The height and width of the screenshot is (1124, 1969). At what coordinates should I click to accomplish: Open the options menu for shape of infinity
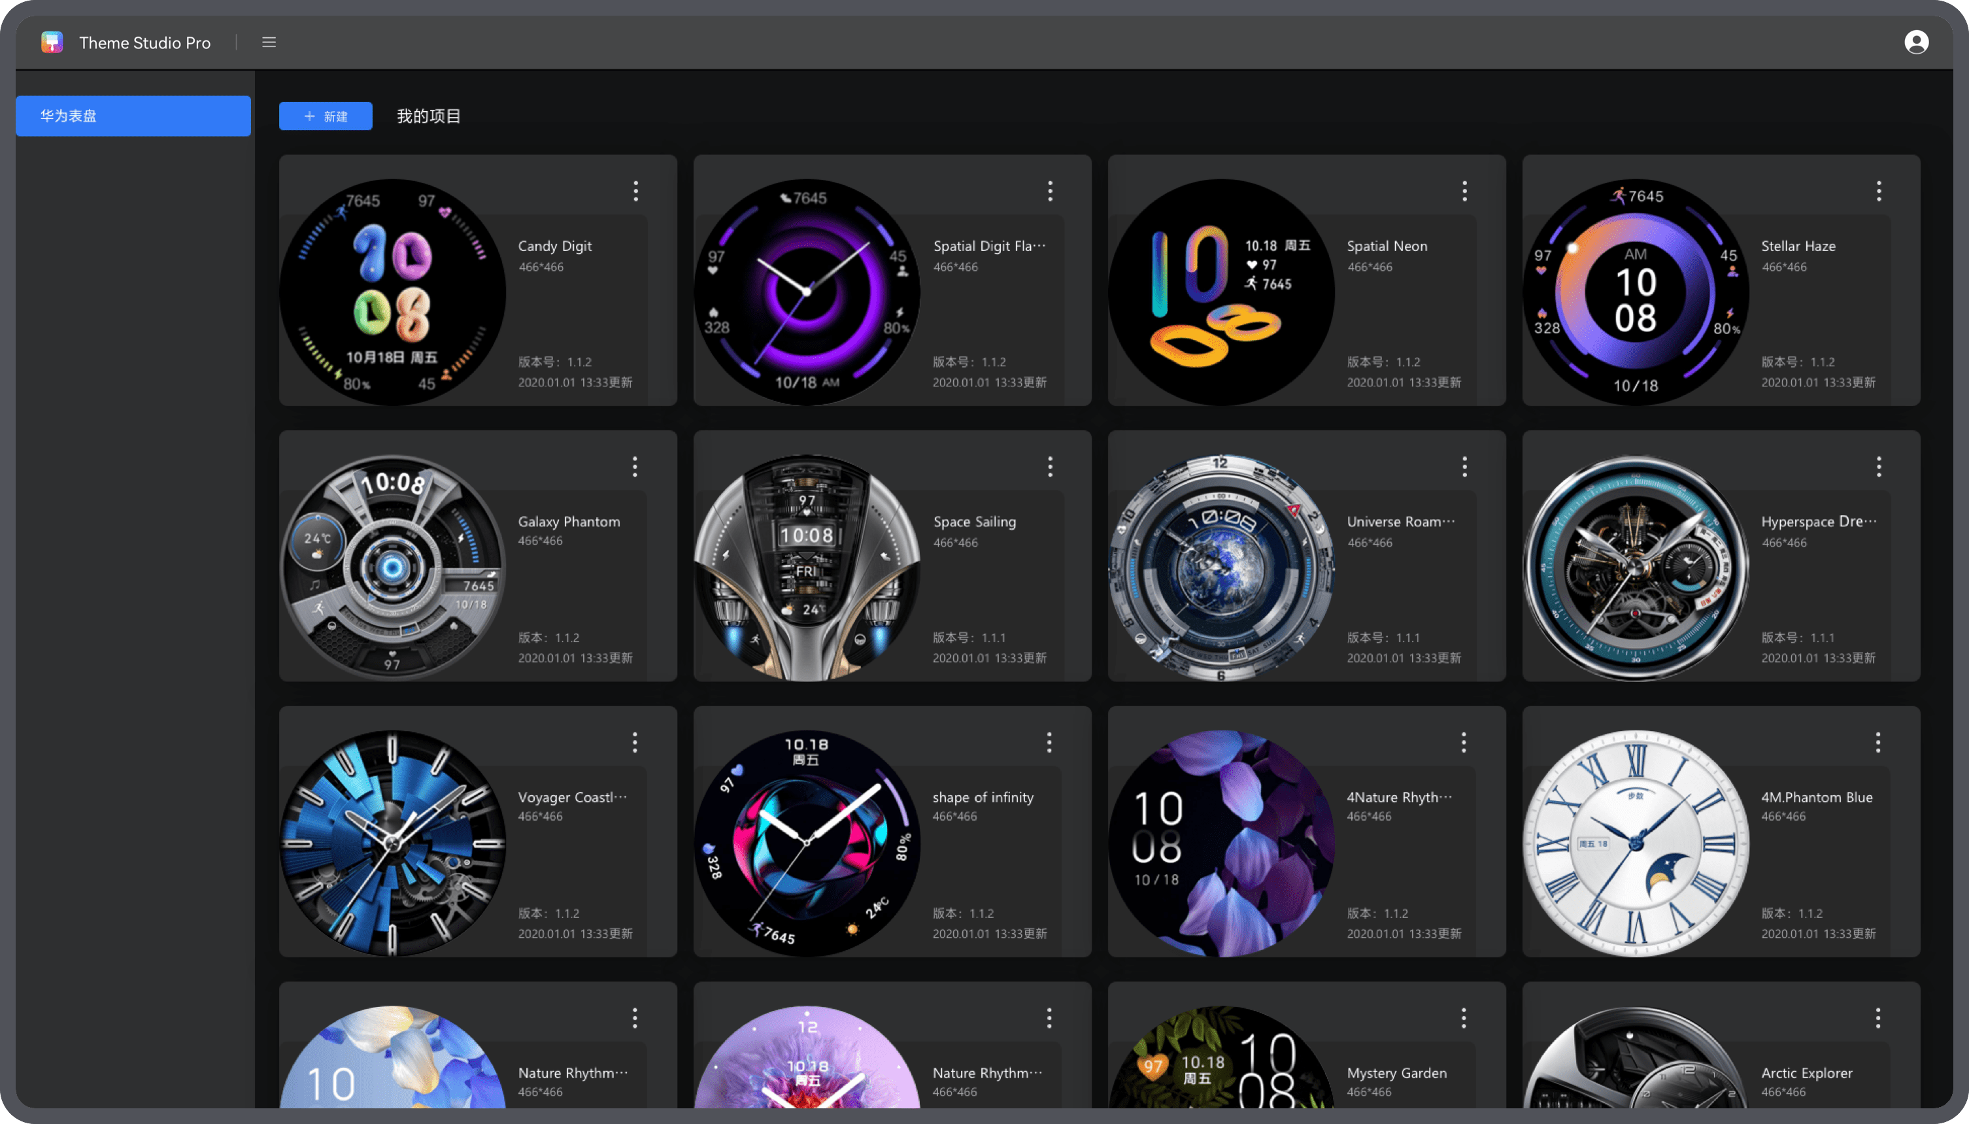[1049, 742]
